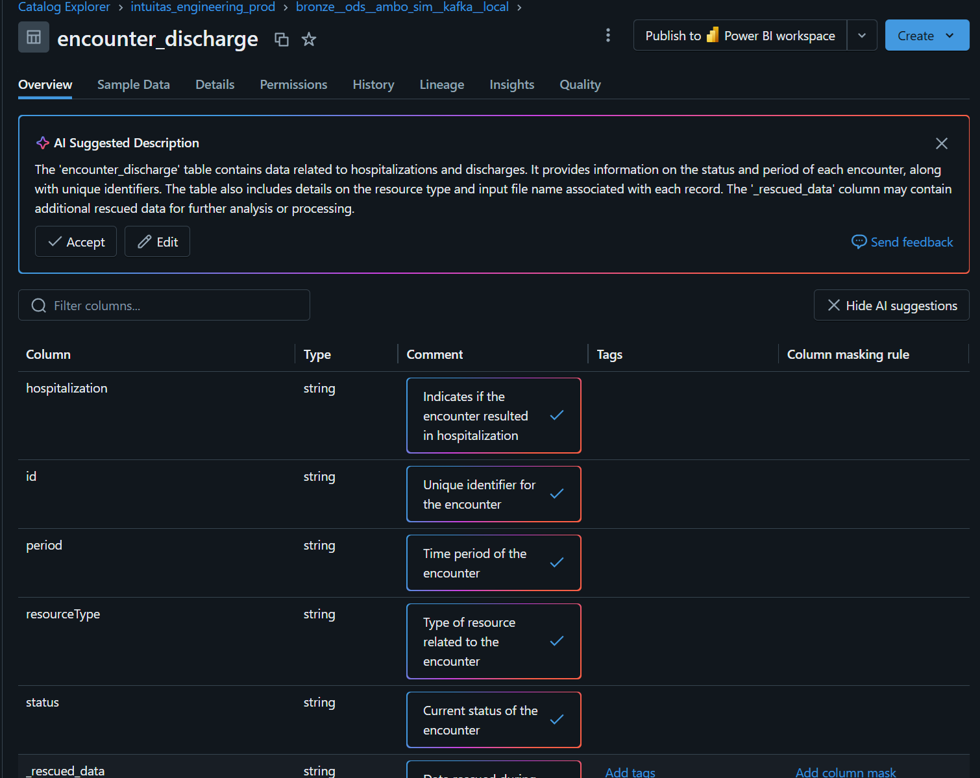Viewport: 980px width, 778px height.
Task: Click the table icon beside encounter_discharge
Action: [34, 37]
